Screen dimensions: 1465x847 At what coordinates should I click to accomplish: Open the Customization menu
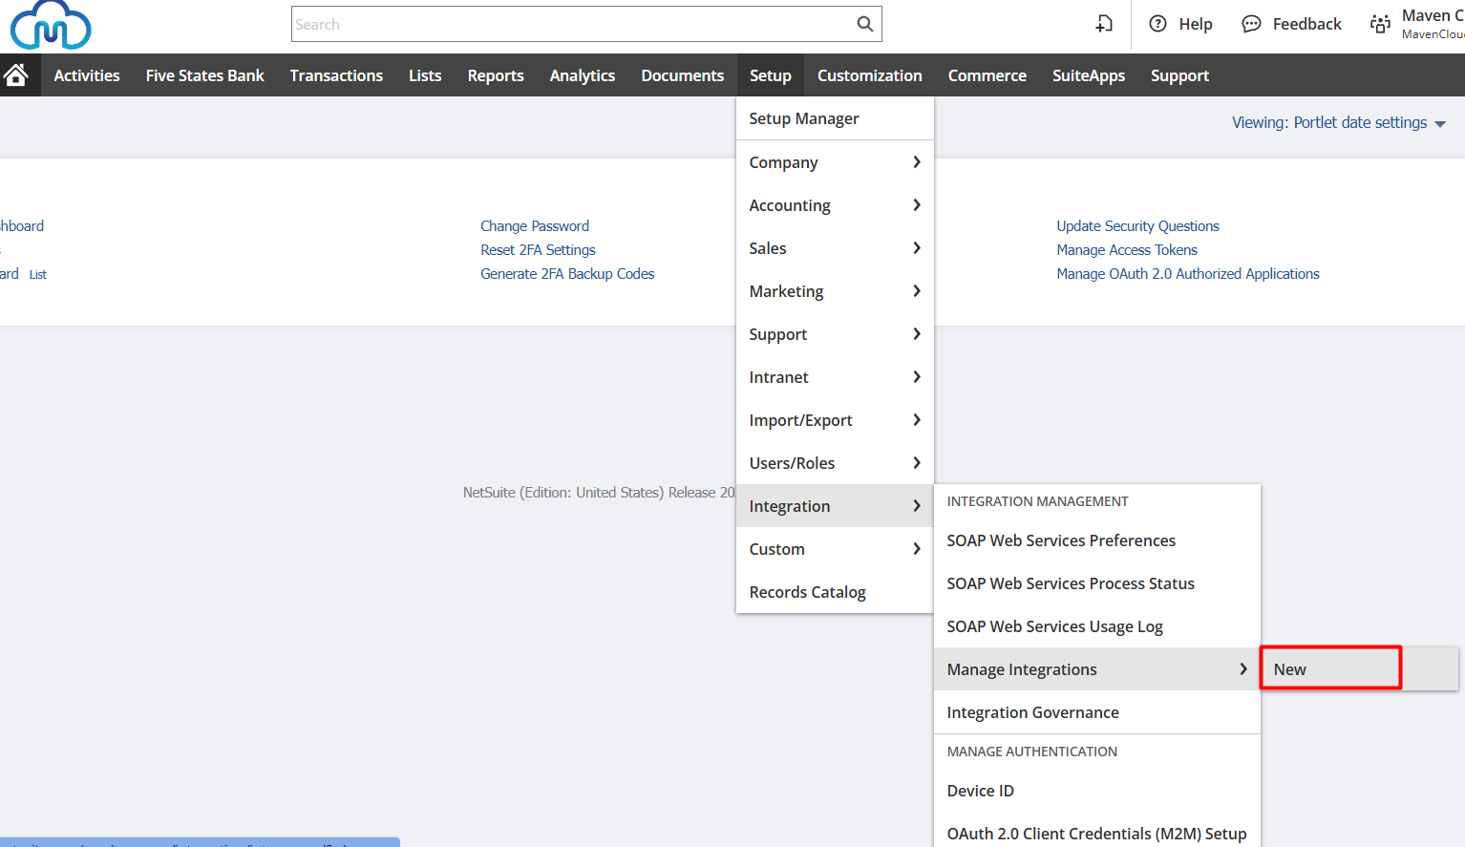point(869,75)
